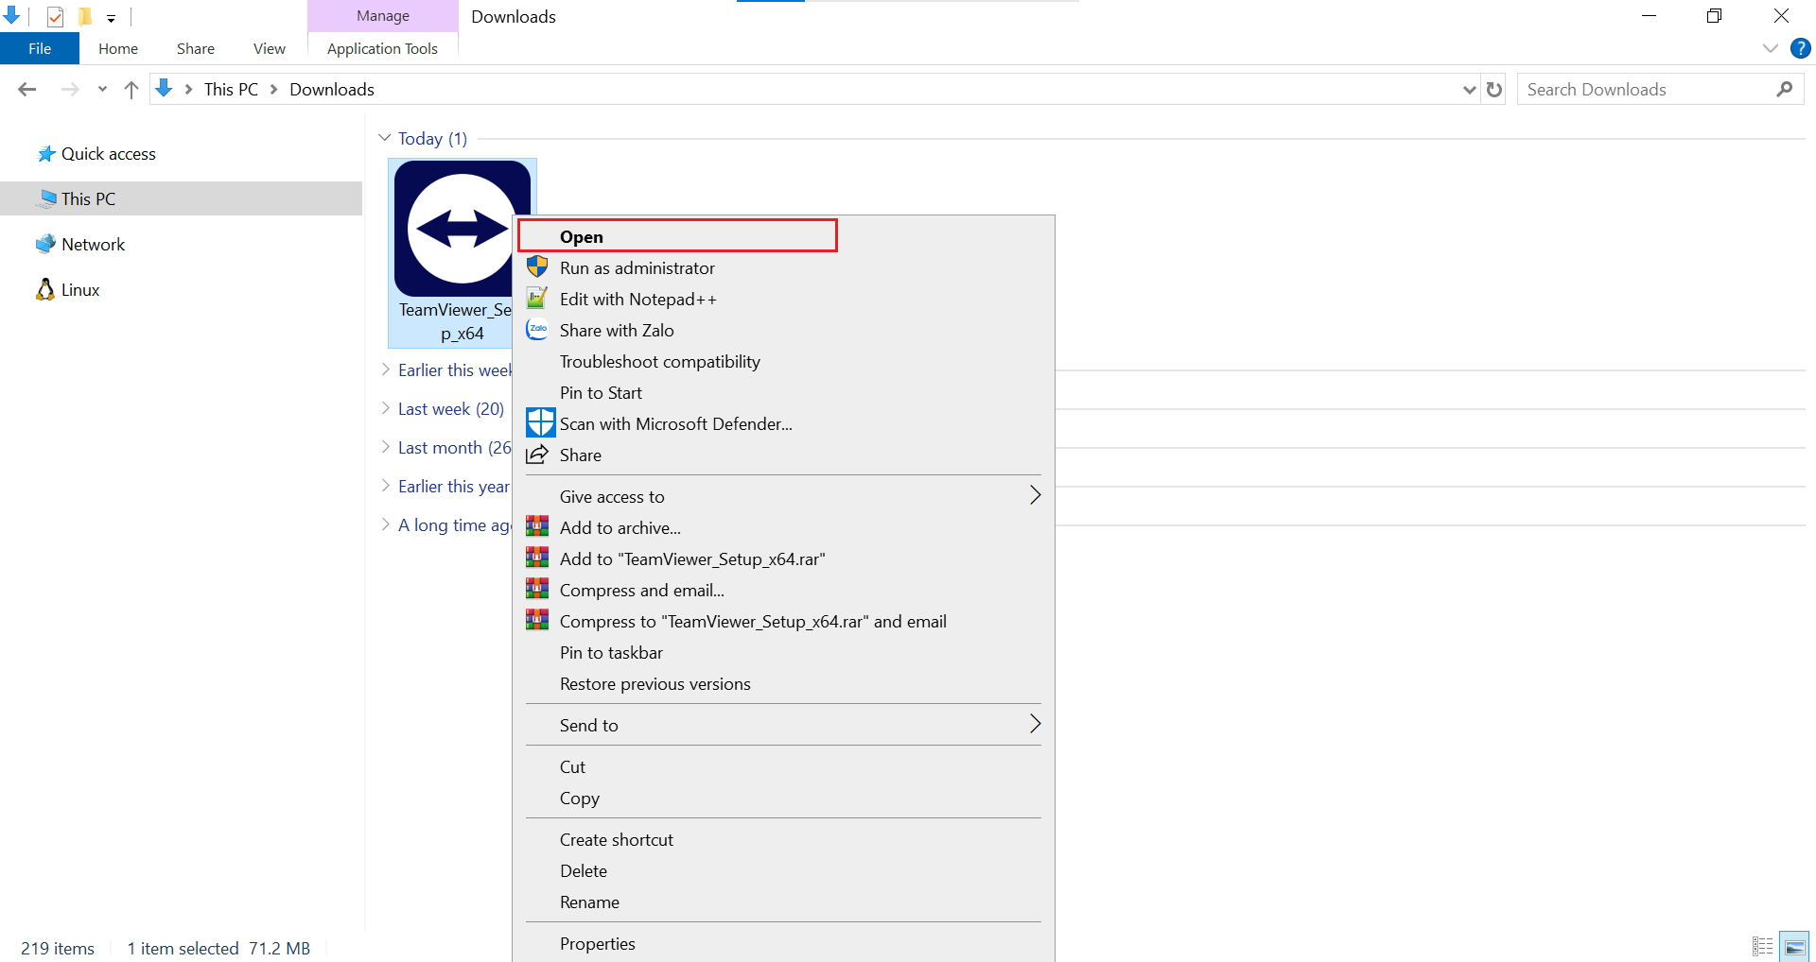Click the Search Downloads field

tap(1646, 90)
